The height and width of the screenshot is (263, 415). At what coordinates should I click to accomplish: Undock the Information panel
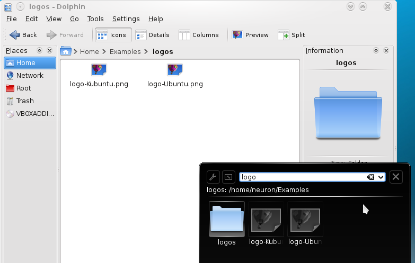coord(376,50)
